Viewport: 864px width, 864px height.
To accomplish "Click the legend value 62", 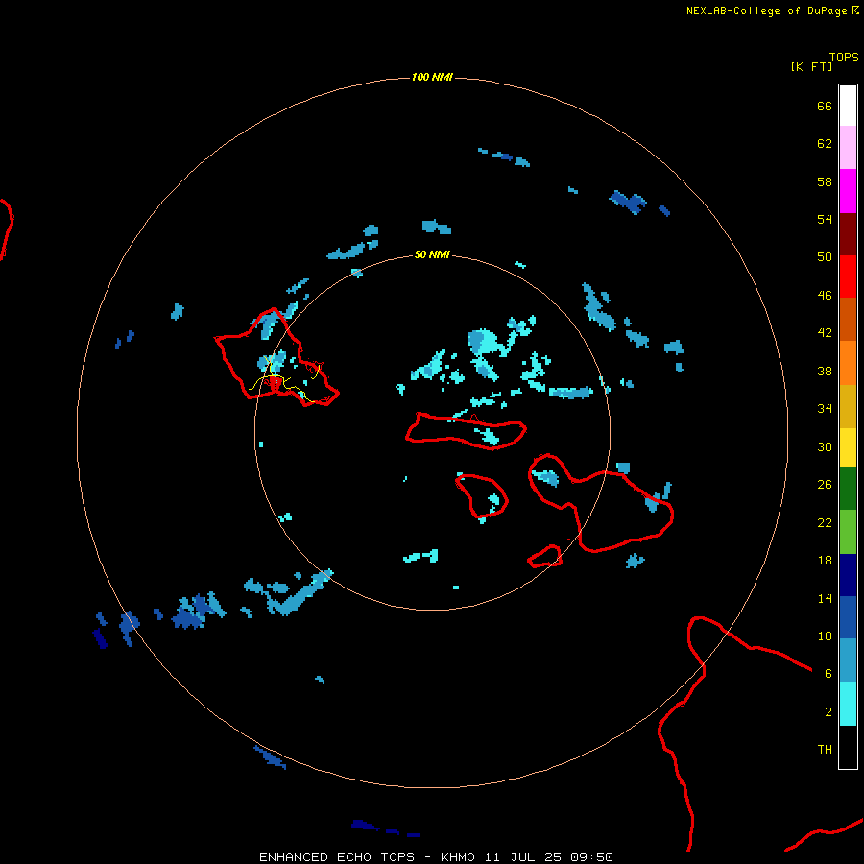I will [825, 144].
